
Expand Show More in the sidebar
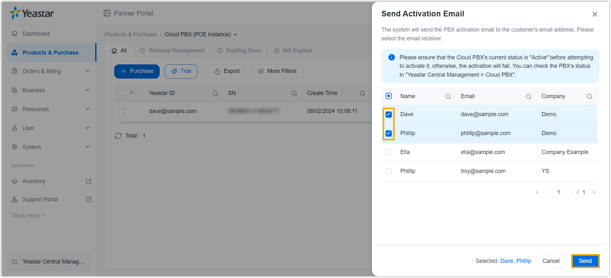point(28,216)
